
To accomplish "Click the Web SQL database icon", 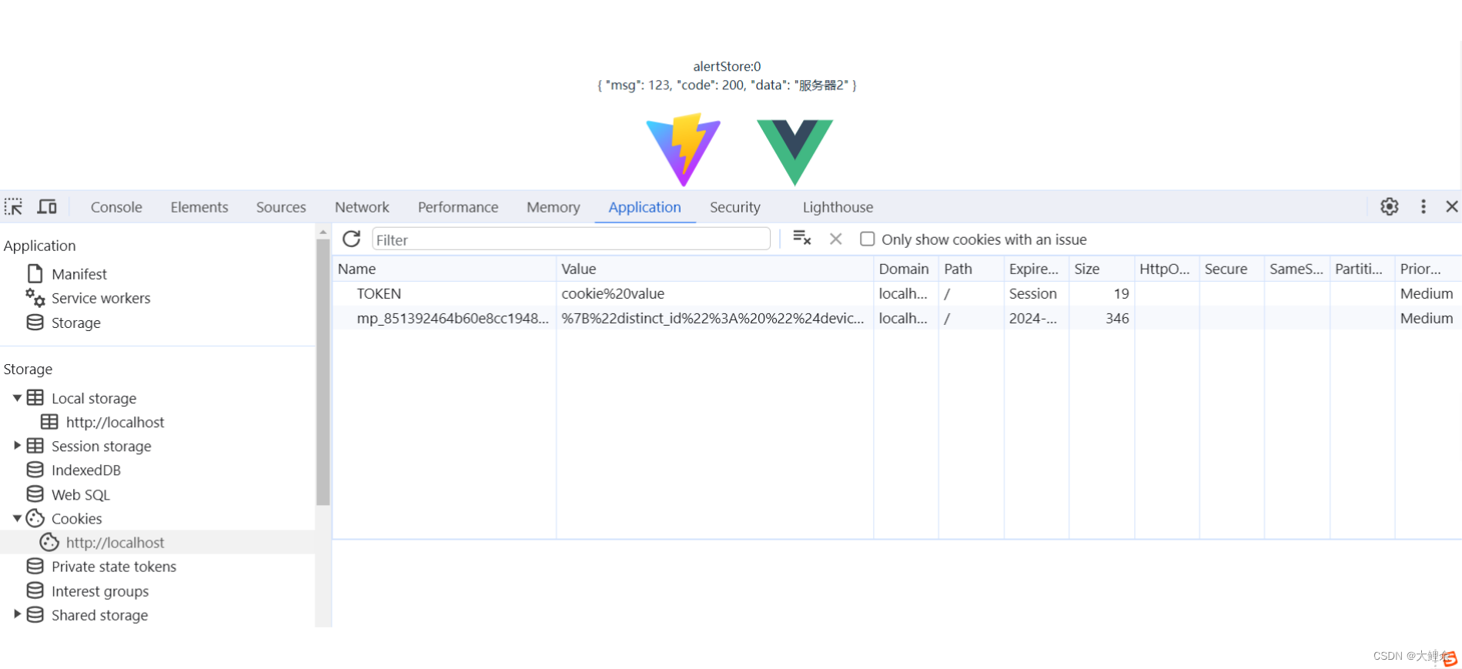I will [x=35, y=493].
